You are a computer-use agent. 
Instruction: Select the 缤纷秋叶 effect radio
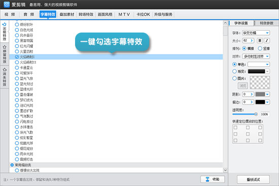(x=17, y=24)
